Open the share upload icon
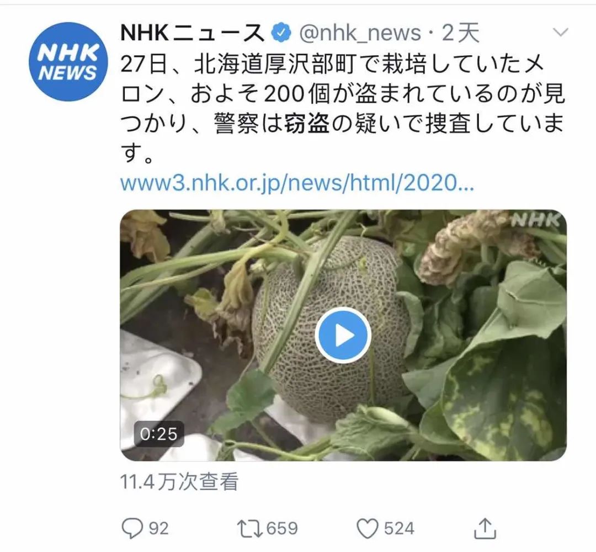The width and height of the screenshot is (596, 552). pos(486,528)
